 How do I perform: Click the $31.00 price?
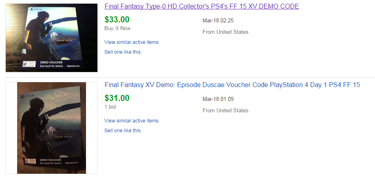click(x=117, y=98)
